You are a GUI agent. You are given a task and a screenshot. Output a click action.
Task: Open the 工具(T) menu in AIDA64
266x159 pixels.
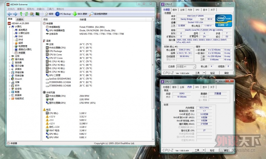tap(50, 9)
